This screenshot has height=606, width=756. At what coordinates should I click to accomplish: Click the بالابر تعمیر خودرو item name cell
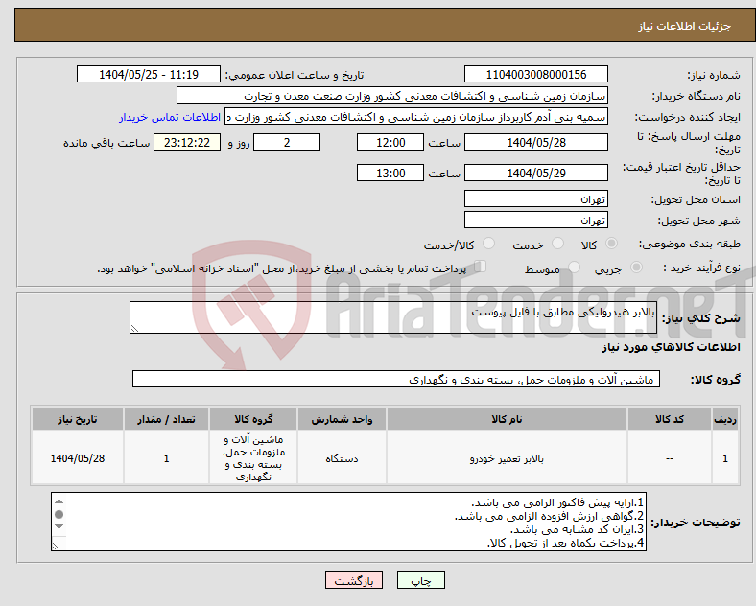coord(507,458)
